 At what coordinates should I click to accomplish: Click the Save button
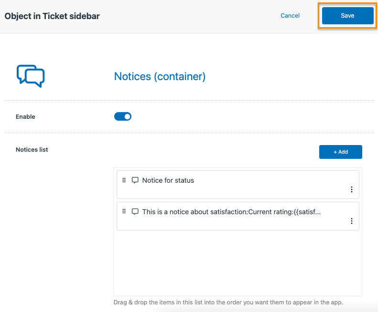point(347,16)
